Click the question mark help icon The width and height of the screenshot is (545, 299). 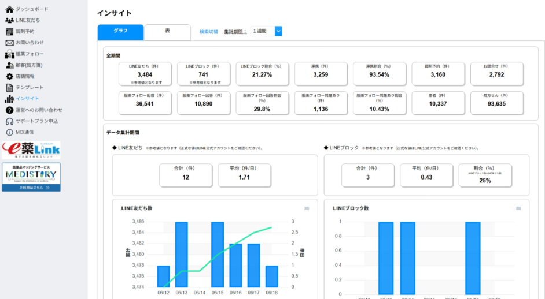click(9, 110)
